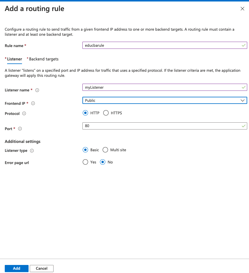Click the info icon next to Port
The height and width of the screenshot is (273, 249).
tap(20, 129)
